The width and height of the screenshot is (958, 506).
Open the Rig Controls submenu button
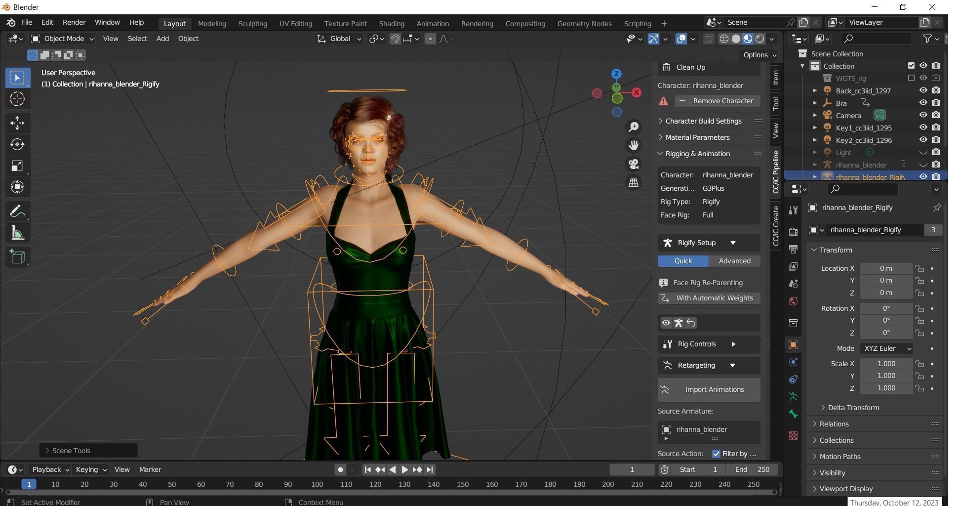point(709,344)
